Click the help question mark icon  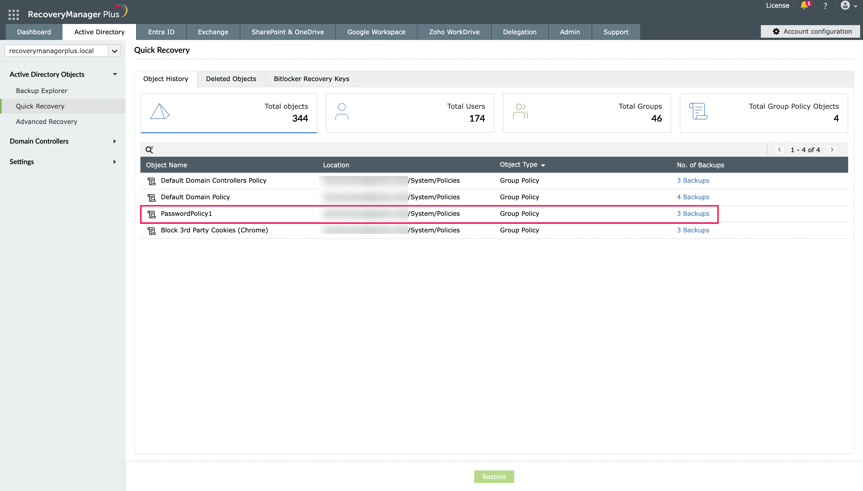[x=825, y=6]
